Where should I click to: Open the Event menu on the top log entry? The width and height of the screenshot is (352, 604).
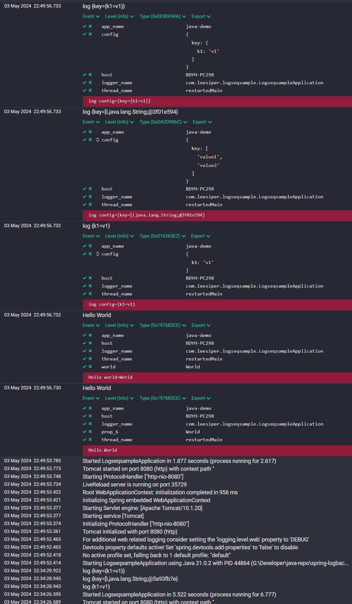coord(91,16)
